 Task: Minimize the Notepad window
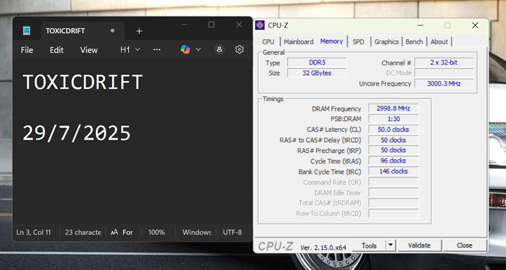[184, 25]
